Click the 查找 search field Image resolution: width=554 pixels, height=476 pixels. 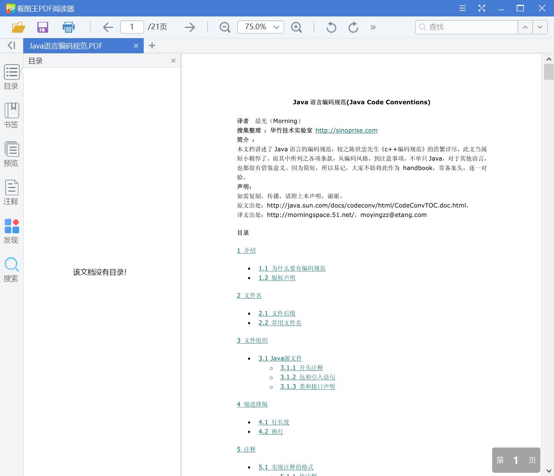coord(466,27)
